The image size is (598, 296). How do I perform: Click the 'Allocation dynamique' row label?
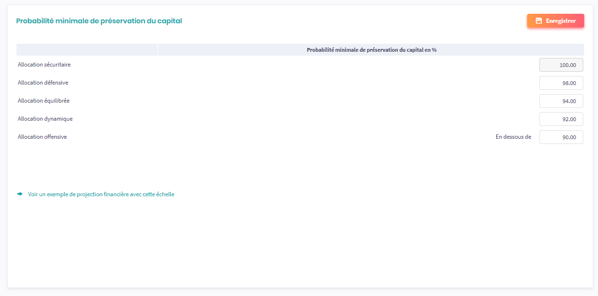point(45,119)
